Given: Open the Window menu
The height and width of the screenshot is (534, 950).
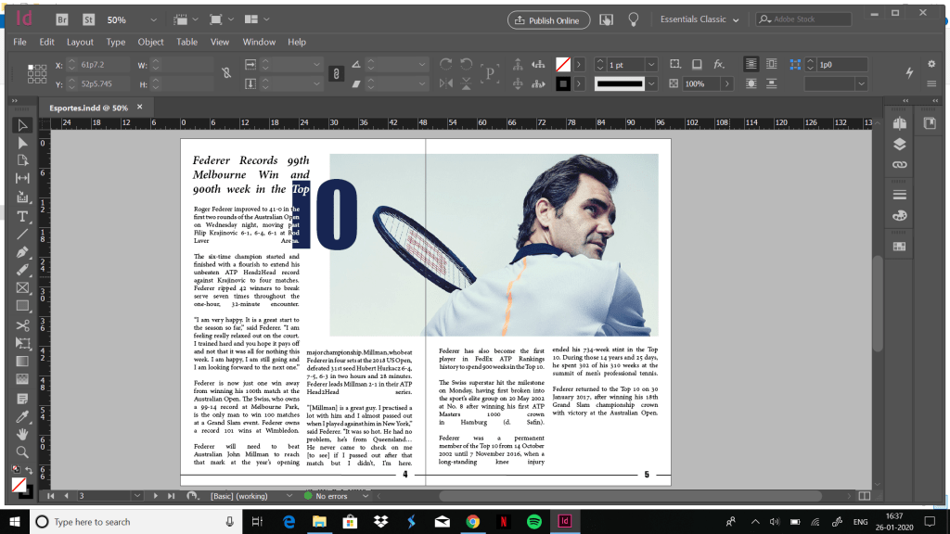Looking at the screenshot, I should coord(259,42).
